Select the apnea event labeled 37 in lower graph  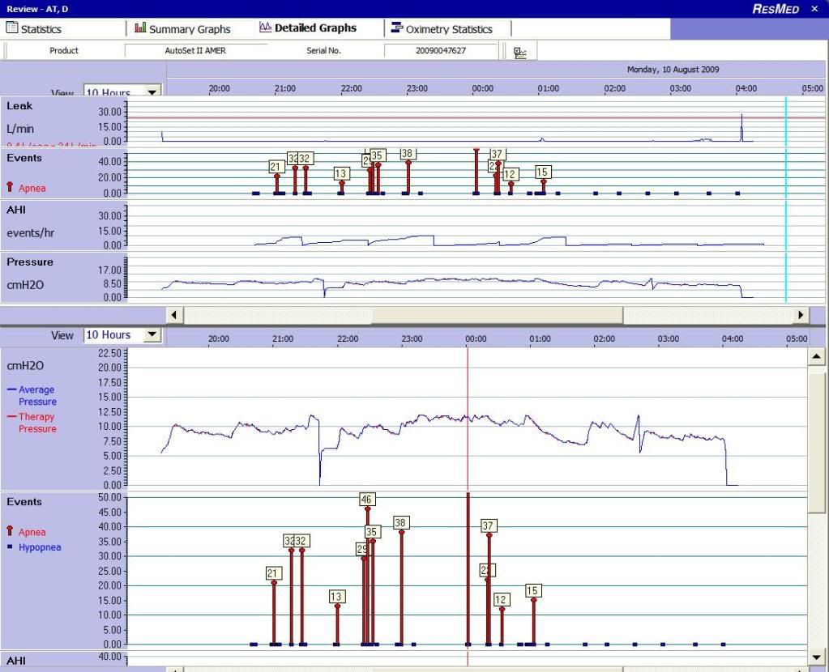(488, 525)
